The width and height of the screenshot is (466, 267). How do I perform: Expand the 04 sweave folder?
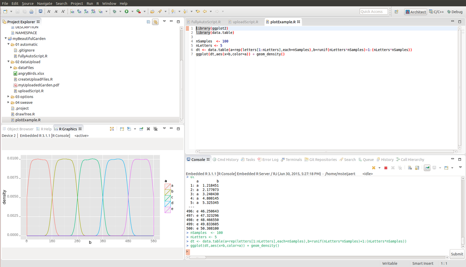(8, 103)
